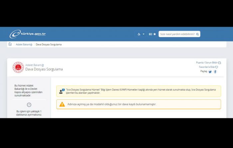This screenshot has width=233, height=148.
Task: Click the feedback speech bubble icon
Action: click(x=219, y=63)
